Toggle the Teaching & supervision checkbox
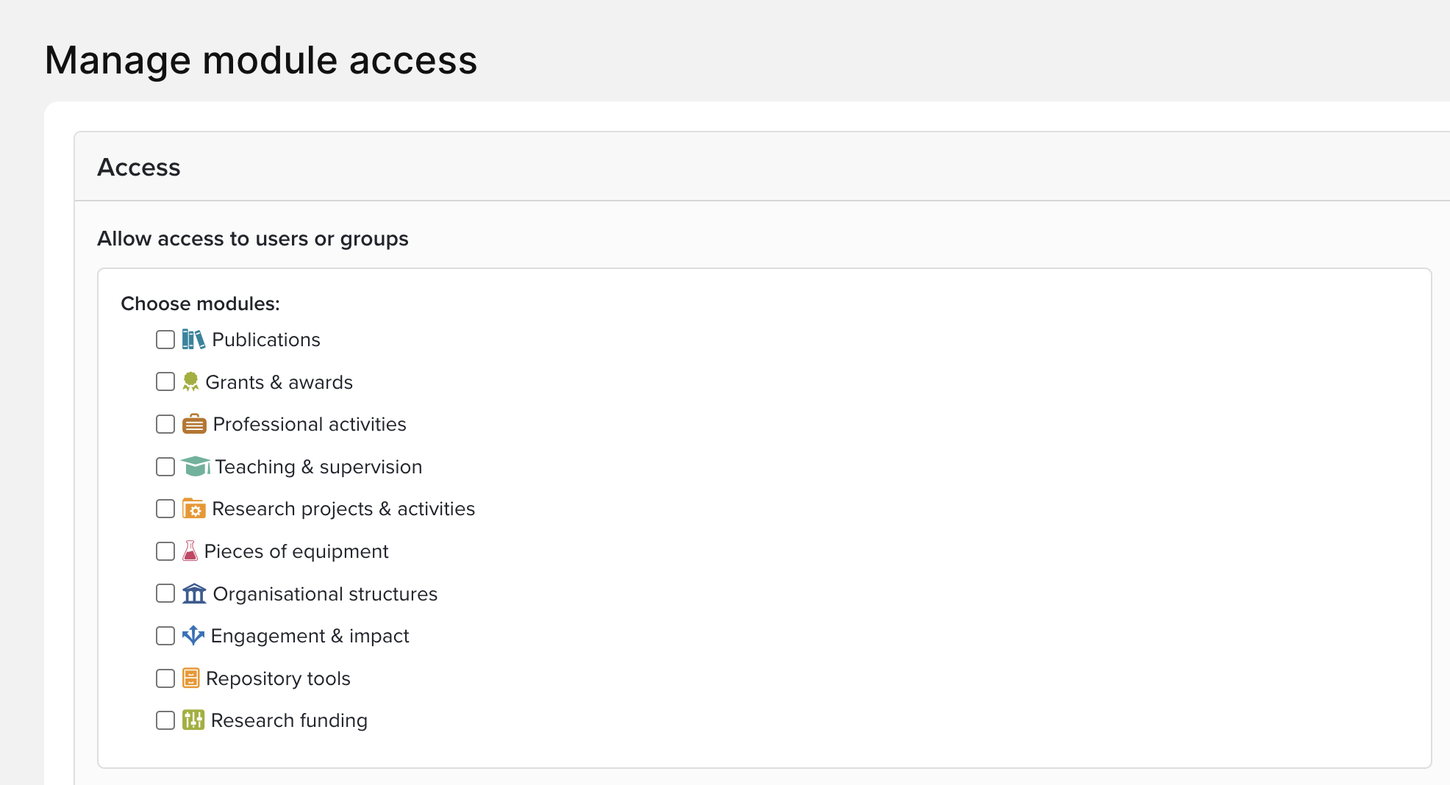 [x=165, y=467]
